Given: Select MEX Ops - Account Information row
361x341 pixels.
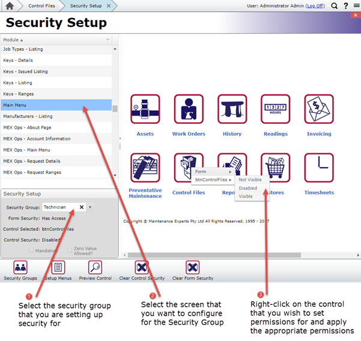Looking at the screenshot, I should click(x=56, y=138).
